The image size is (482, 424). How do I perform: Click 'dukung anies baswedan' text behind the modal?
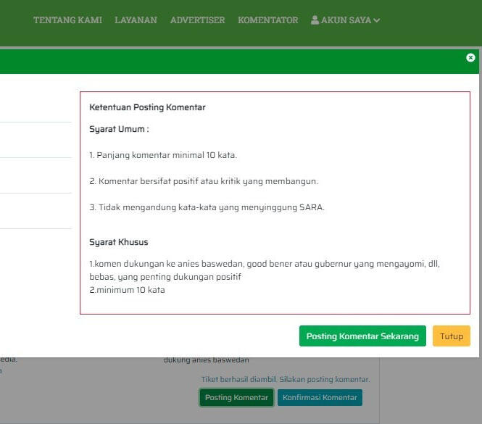coord(207,359)
